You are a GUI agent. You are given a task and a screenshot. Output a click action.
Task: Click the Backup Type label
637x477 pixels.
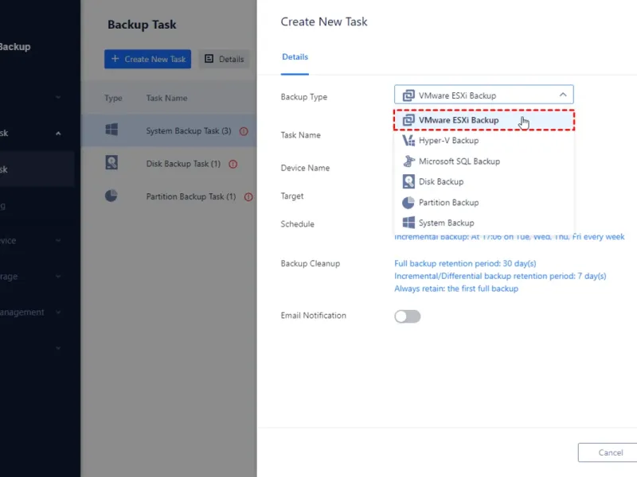pos(304,97)
